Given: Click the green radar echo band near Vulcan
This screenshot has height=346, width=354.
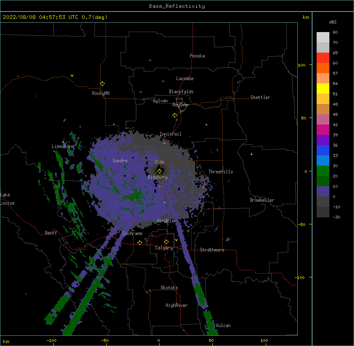Looking at the screenshot, I should [209, 323].
